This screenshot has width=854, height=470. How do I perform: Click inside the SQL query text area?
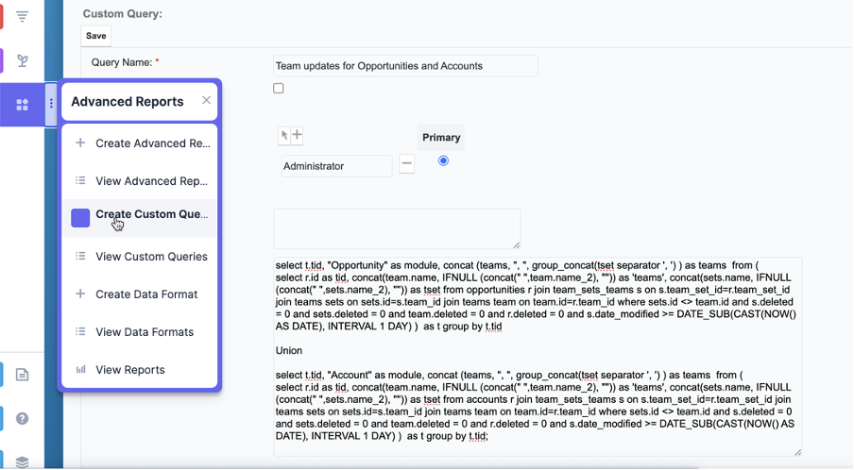click(537, 357)
